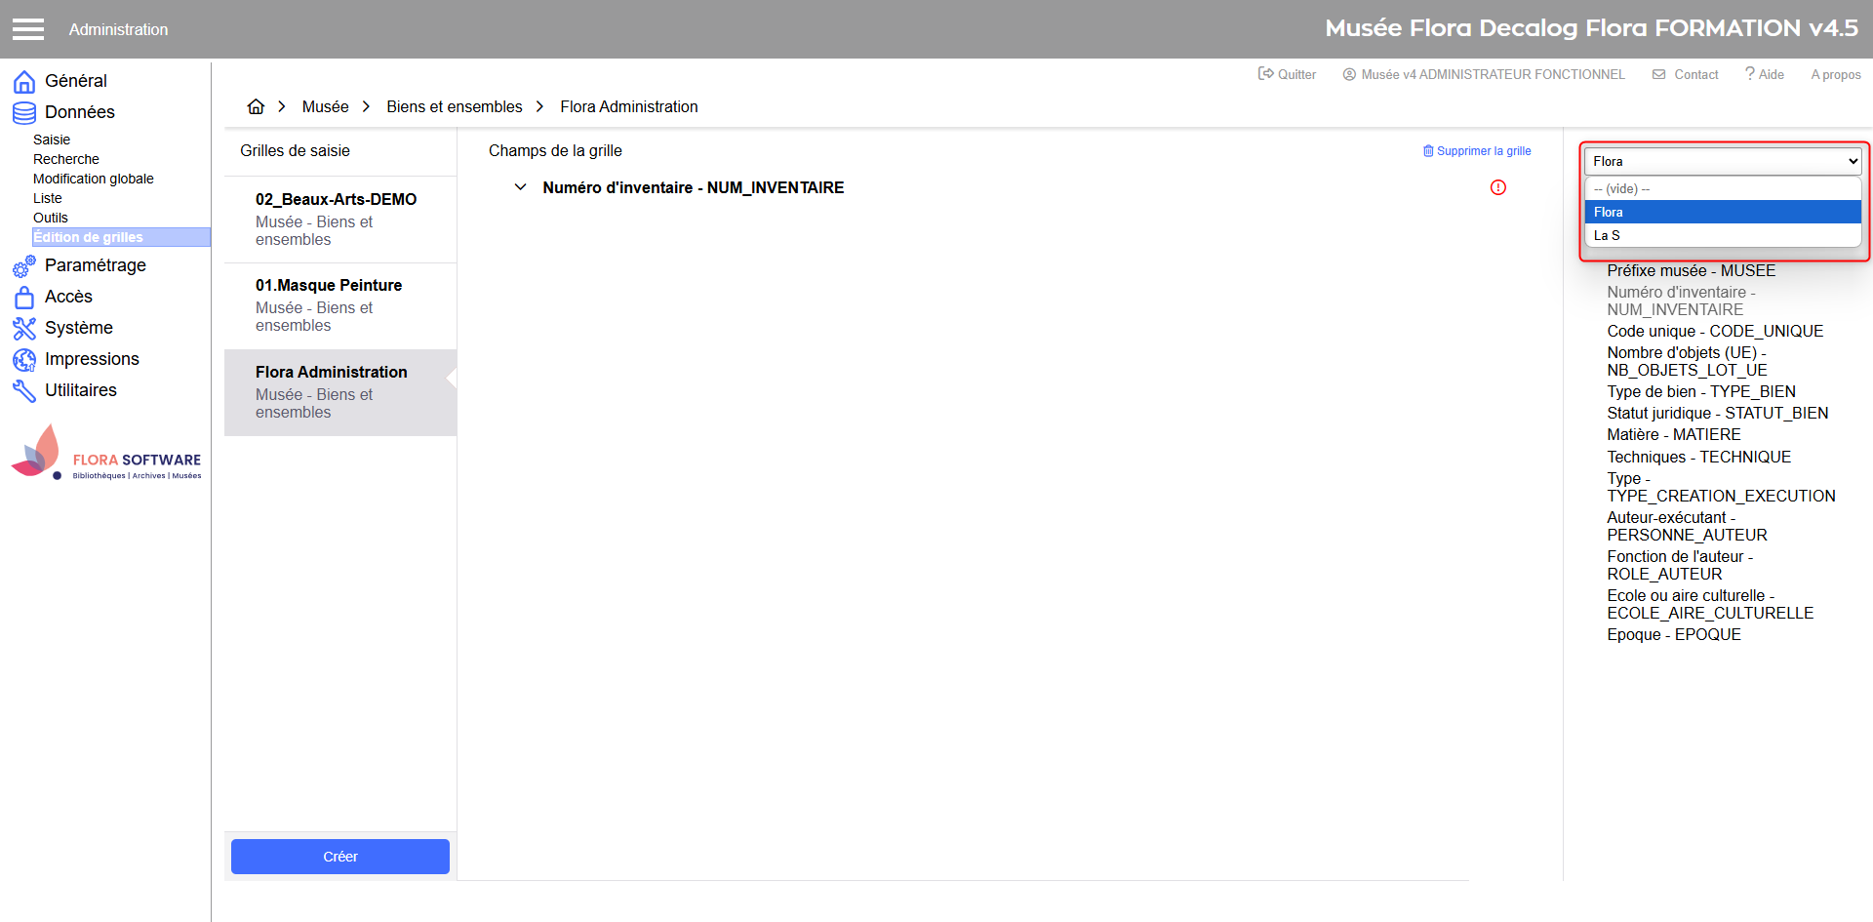The width and height of the screenshot is (1873, 922).
Task: Select the Modification globale submenu item
Action: coord(94,179)
